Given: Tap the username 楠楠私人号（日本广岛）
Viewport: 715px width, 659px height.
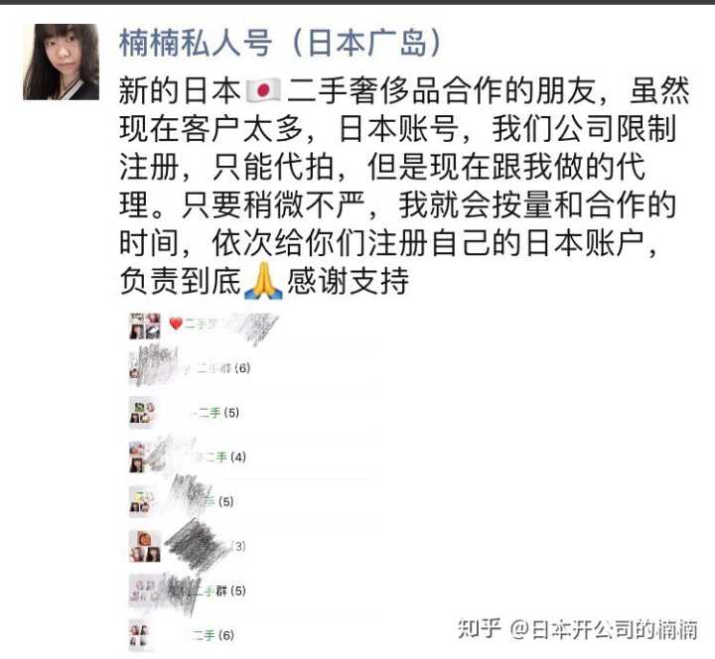Looking at the screenshot, I should [281, 44].
